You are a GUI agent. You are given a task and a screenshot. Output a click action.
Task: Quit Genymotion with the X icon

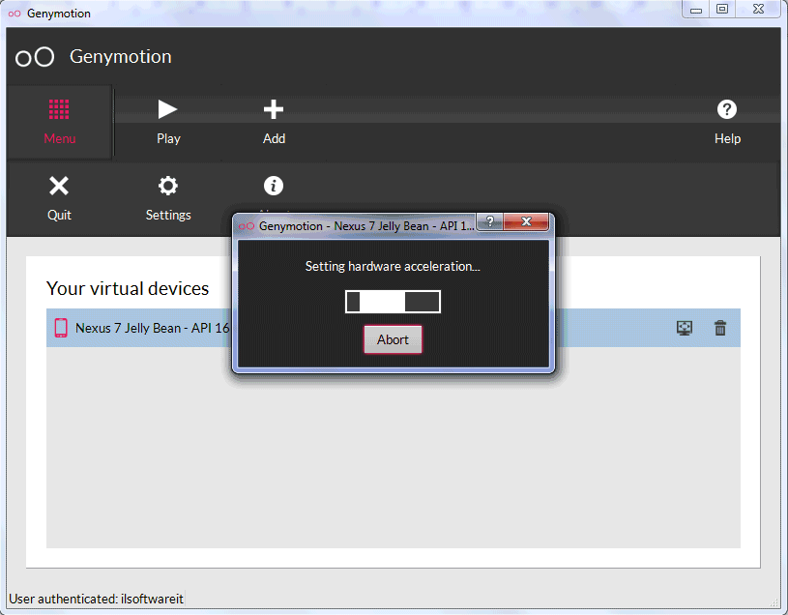pos(59,186)
